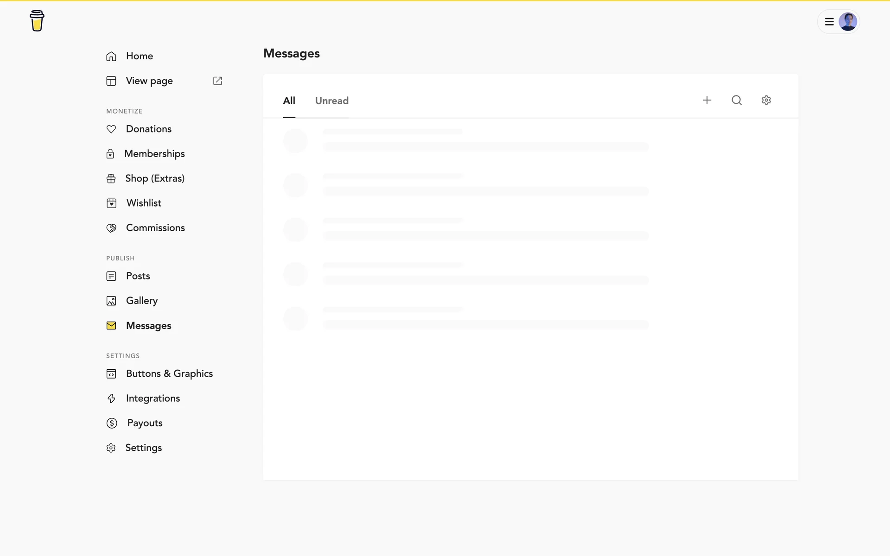890x556 pixels.
Task: Open Posts under the Publish section
Action: 138,276
